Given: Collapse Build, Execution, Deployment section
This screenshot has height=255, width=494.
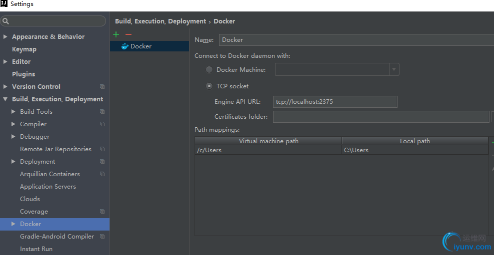Looking at the screenshot, I should point(5,99).
